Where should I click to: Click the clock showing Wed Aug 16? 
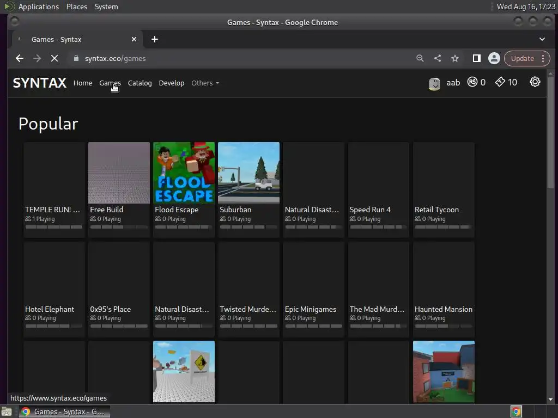pyautogui.click(x=526, y=7)
